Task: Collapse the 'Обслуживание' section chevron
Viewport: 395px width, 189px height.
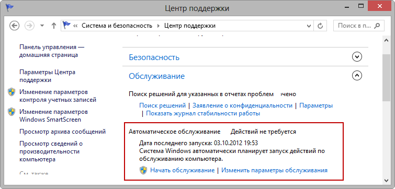Action: pyautogui.click(x=357, y=75)
